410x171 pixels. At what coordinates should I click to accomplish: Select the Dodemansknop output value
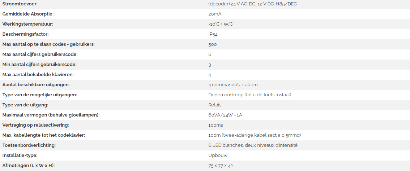click(x=250, y=95)
